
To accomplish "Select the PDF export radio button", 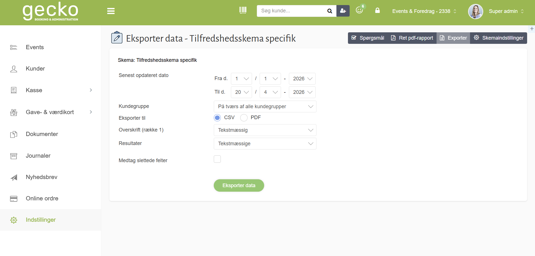I will coord(244,117).
